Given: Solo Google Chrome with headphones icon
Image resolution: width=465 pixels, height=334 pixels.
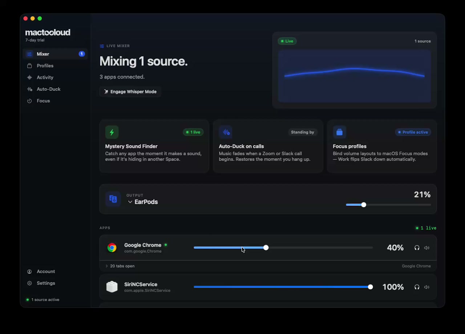Looking at the screenshot, I should coord(417,248).
